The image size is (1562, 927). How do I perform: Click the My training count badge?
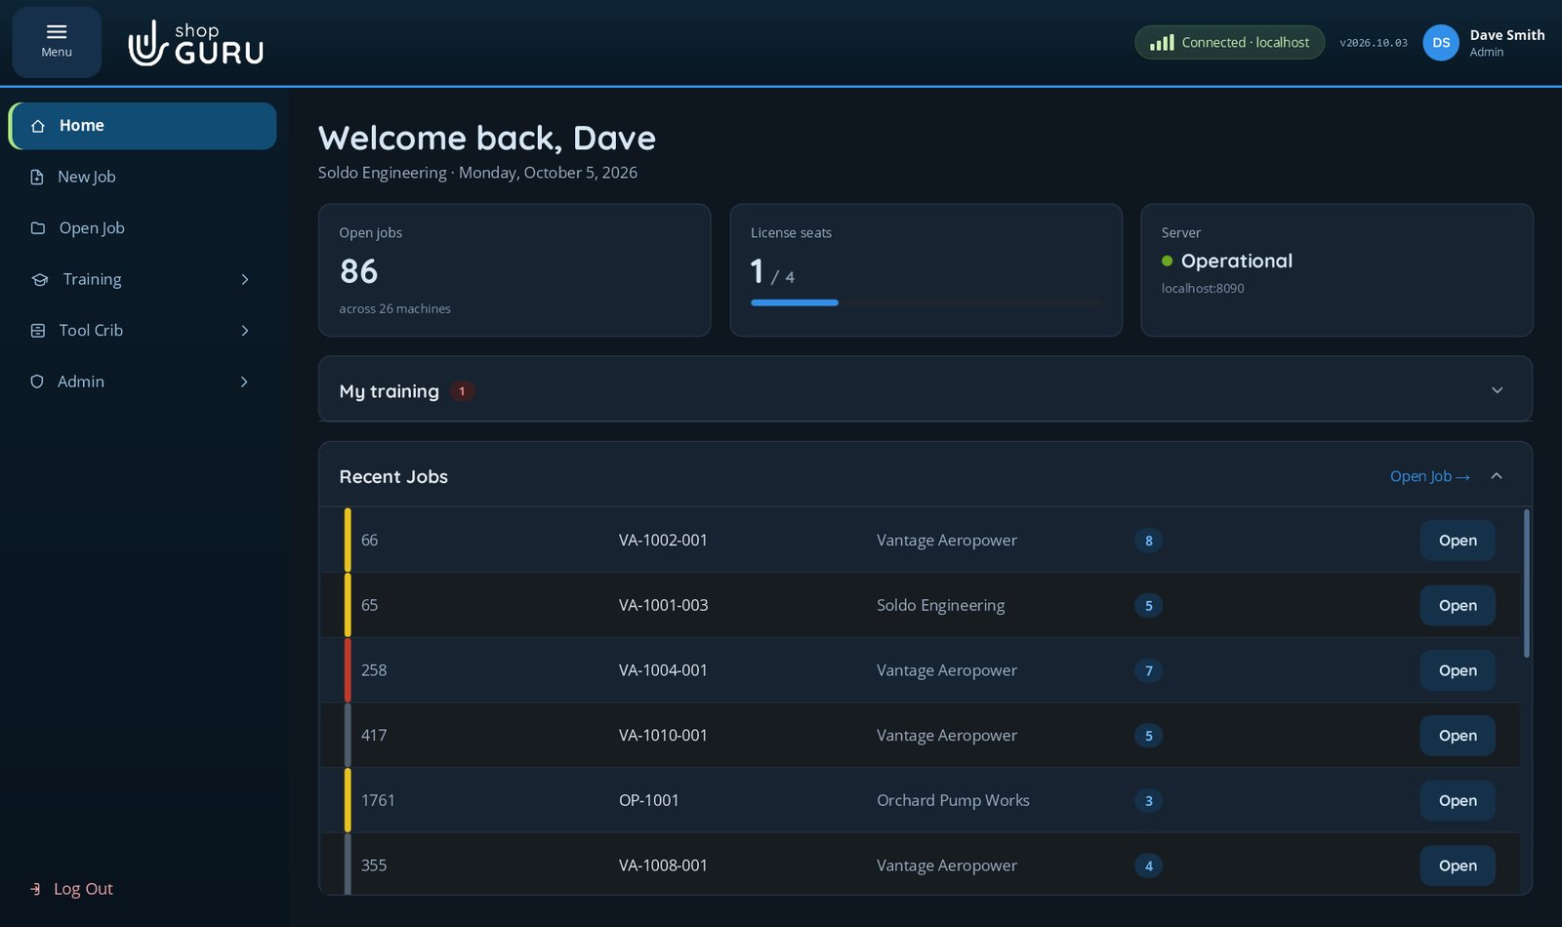tap(462, 391)
